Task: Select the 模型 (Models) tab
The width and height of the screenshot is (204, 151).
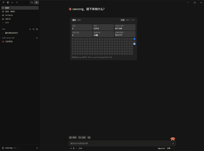Action: coord(79,20)
